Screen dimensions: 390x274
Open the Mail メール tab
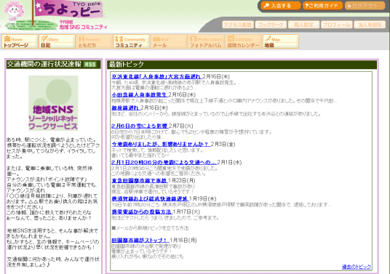pyautogui.click(x=169, y=41)
